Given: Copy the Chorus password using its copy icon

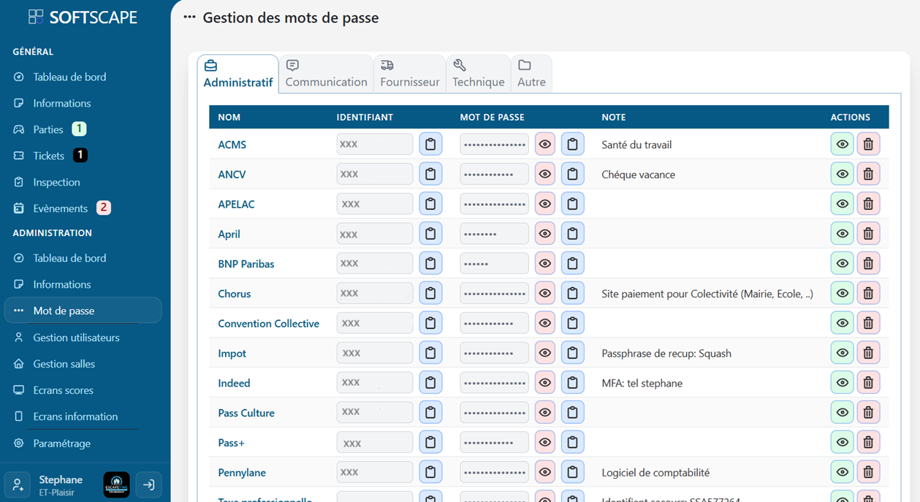Looking at the screenshot, I should pos(572,292).
